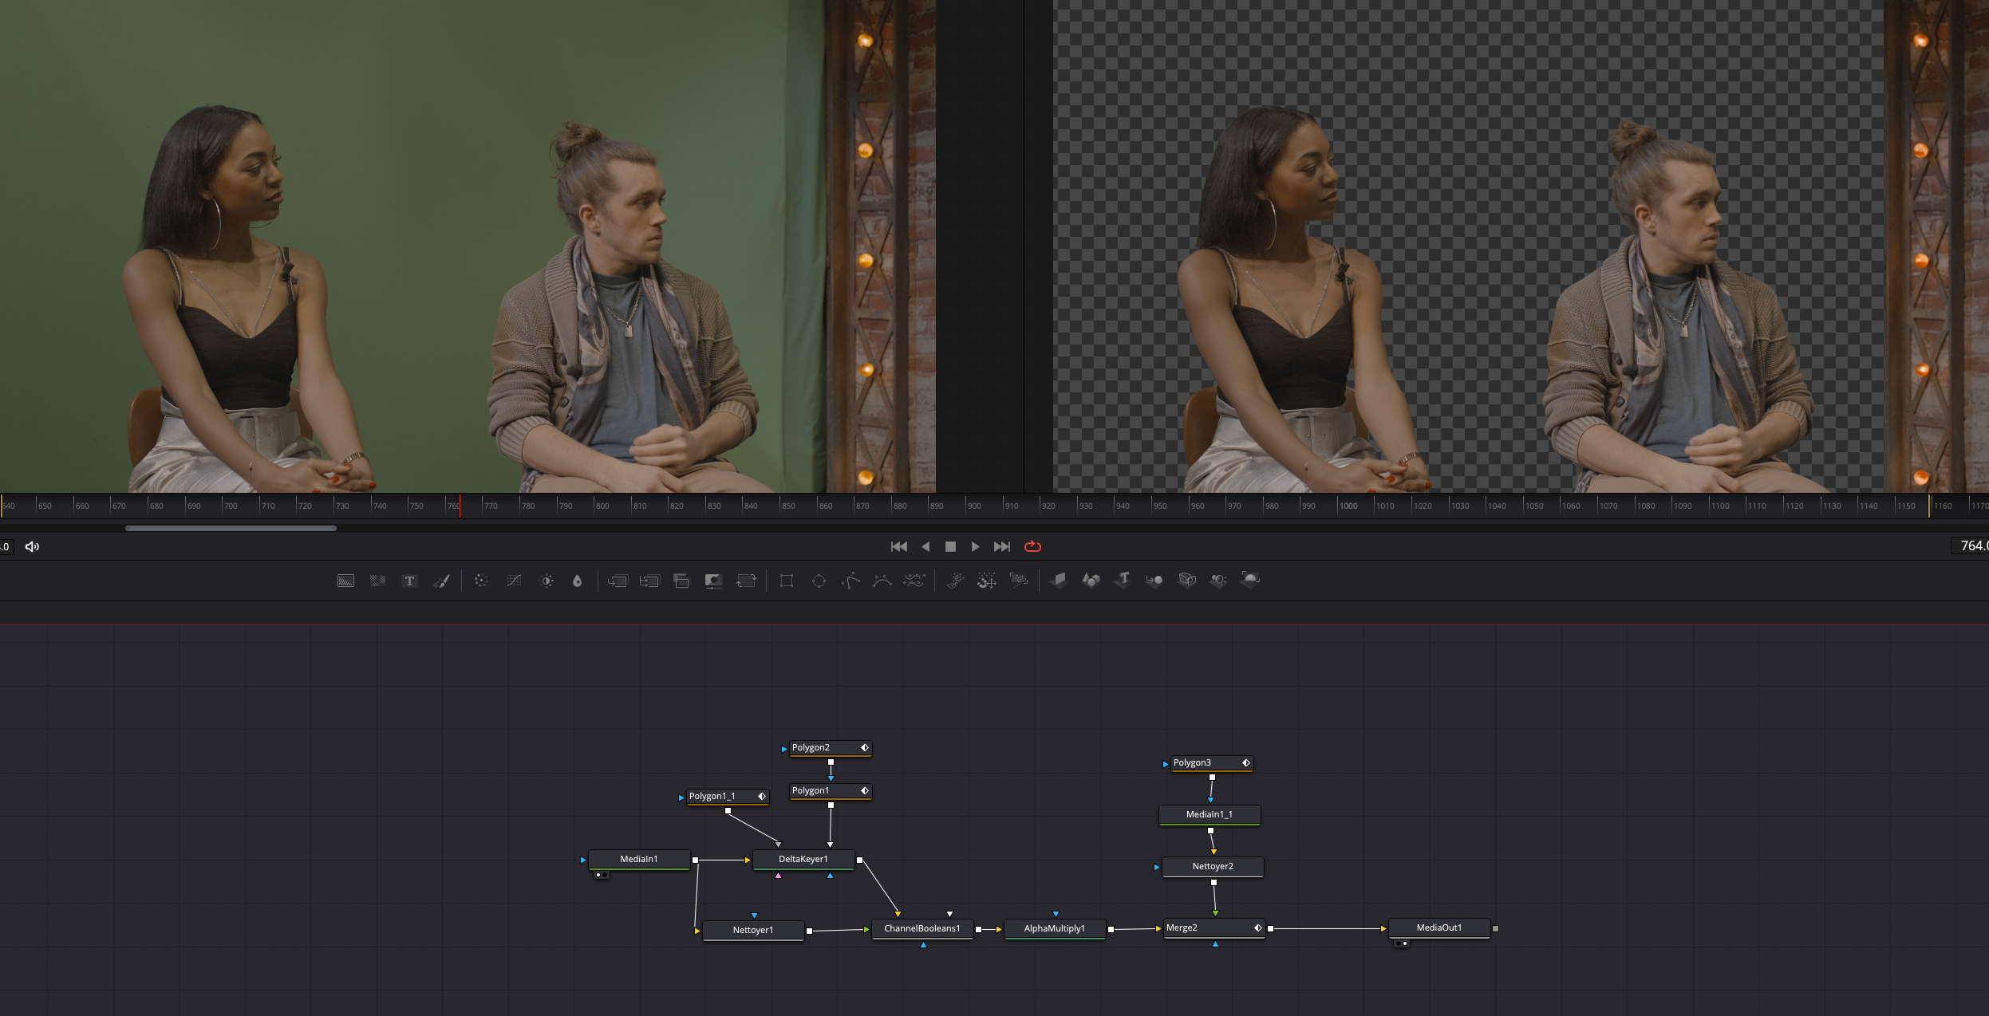1989x1016 pixels.
Task: Jump to first frame
Action: tap(899, 546)
